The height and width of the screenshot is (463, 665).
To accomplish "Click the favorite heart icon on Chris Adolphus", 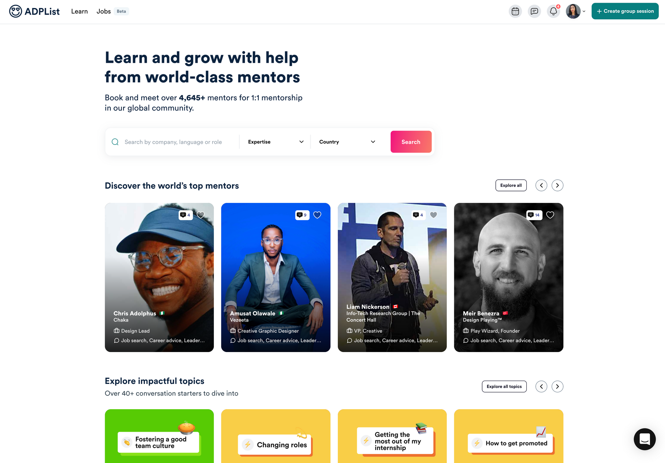I will click(x=200, y=215).
